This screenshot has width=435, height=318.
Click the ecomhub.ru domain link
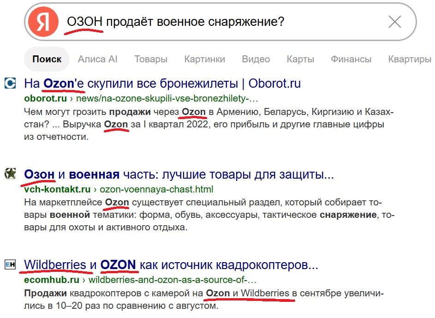pyautogui.click(x=52, y=280)
